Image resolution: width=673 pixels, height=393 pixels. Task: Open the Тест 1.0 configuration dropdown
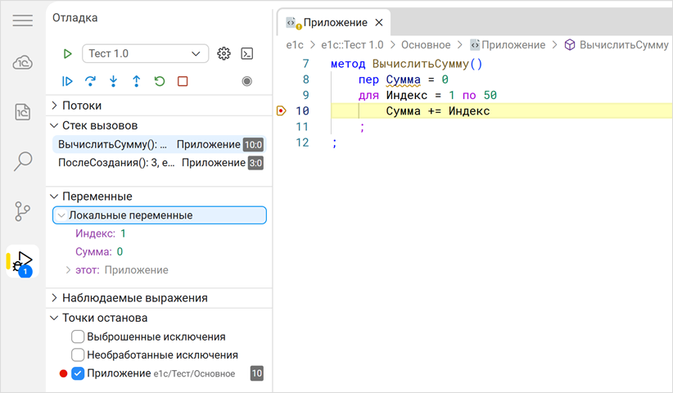pos(145,54)
